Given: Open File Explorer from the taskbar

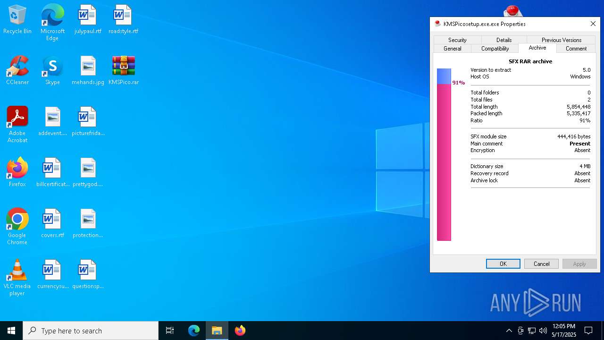Looking at the screenshot, I should tap(217, 331).
